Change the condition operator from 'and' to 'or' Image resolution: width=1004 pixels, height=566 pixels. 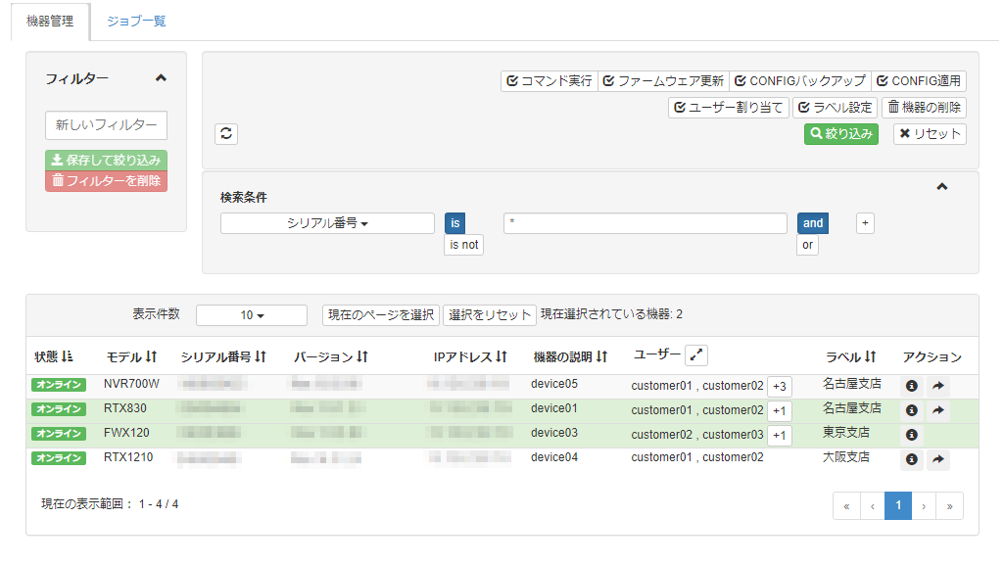pos(806,244)
